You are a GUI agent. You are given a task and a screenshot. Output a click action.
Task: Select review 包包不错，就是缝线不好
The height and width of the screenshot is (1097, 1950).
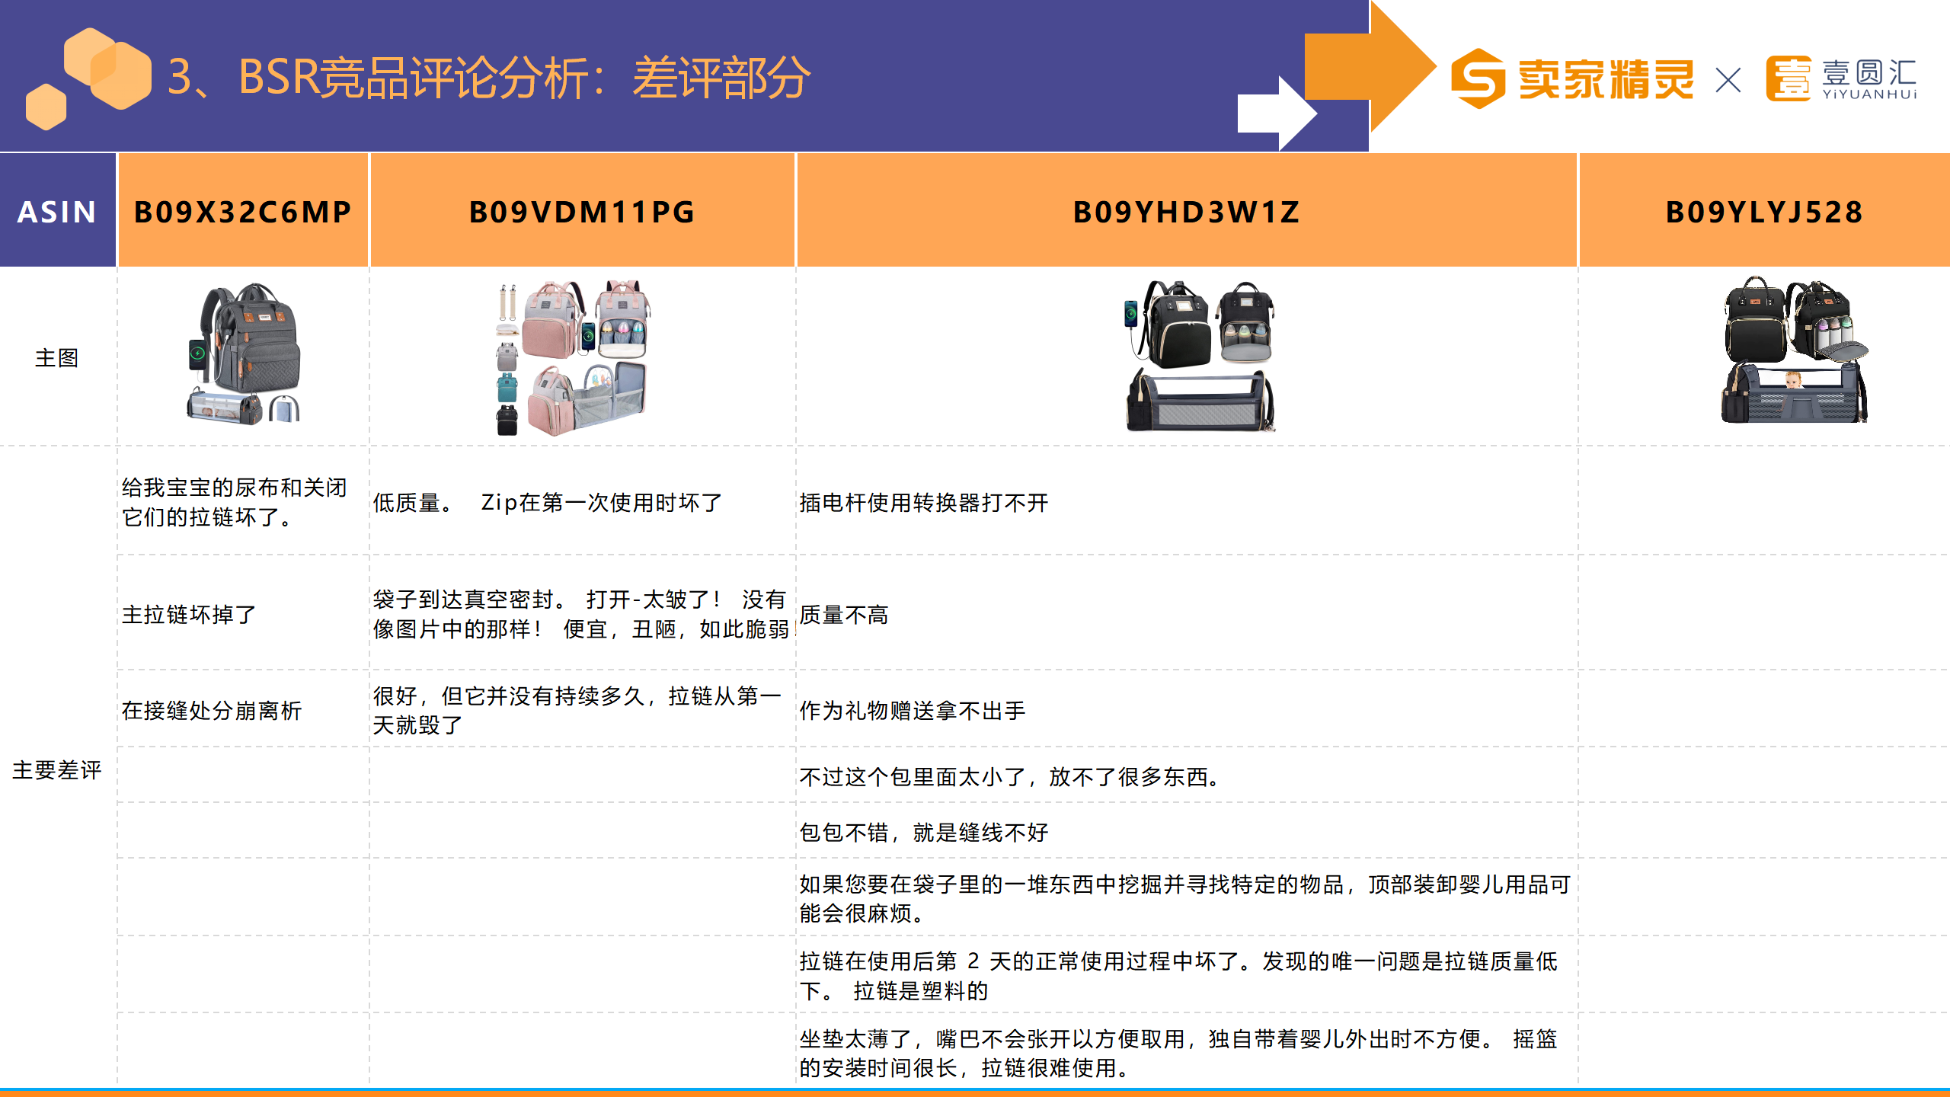pyautogui.click(x=924, y=832)
